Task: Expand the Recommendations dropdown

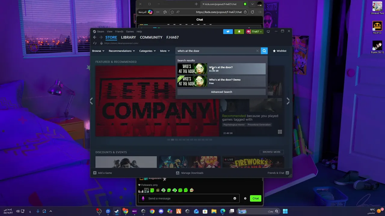Action: 122,51
